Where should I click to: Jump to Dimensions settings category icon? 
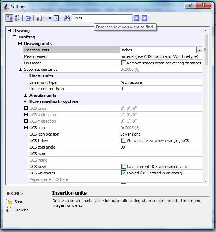[47, 18]
